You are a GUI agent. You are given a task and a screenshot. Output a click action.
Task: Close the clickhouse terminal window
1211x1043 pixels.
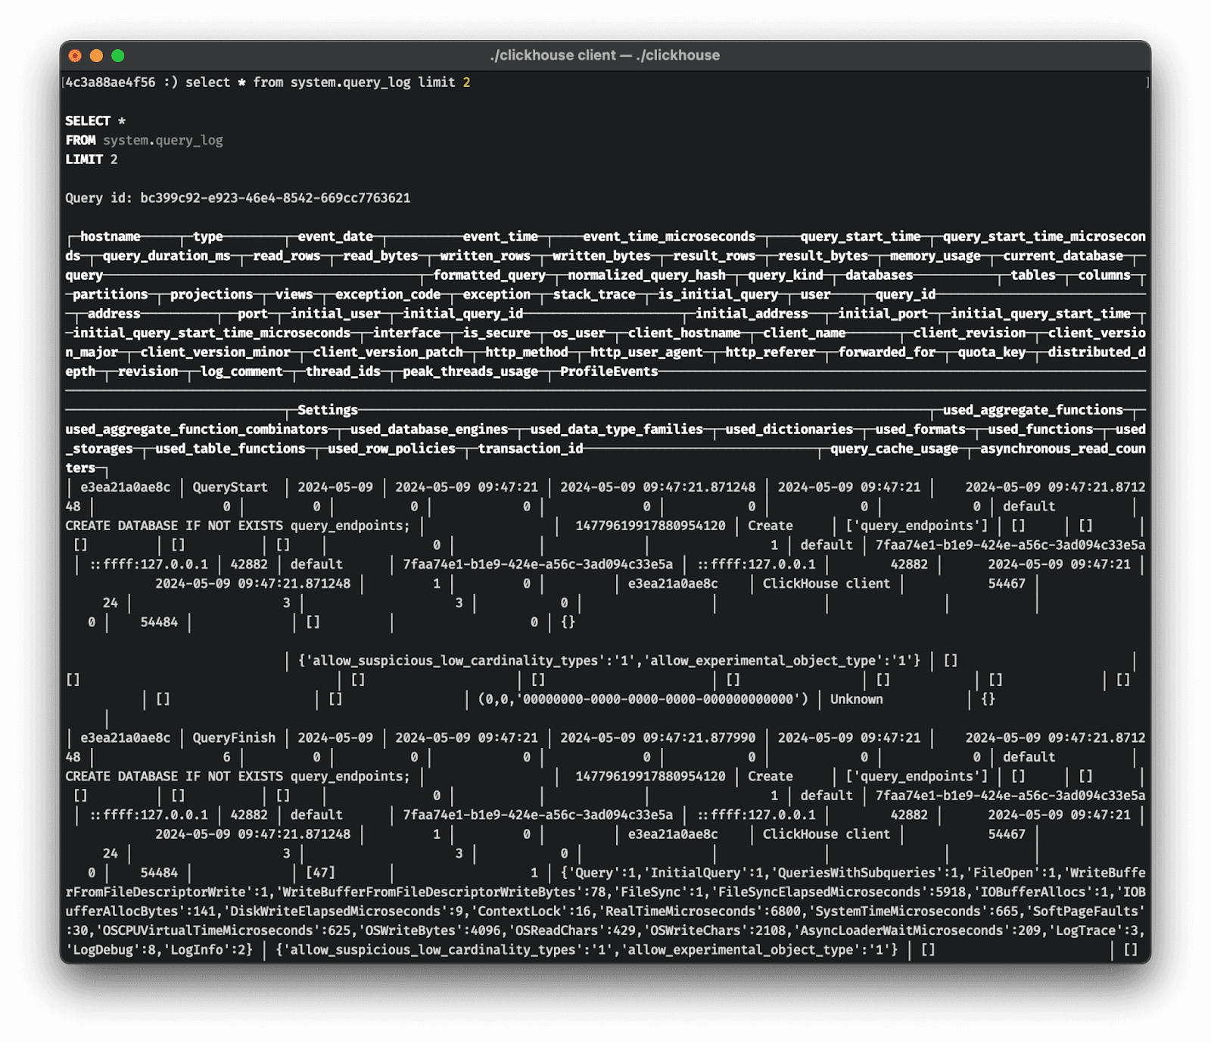75,55
